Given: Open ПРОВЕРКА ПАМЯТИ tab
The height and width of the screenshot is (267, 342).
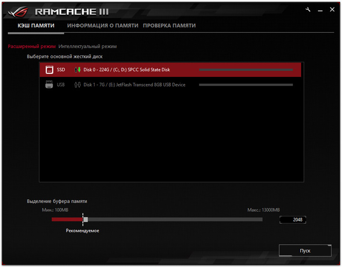Looking at the screenshot, I should [x=169, y=26].
